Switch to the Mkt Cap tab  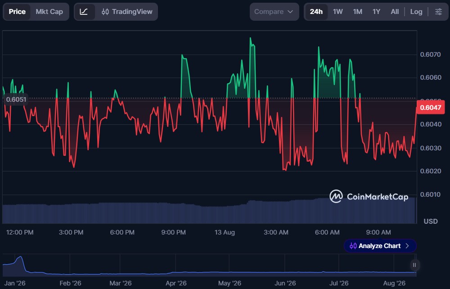(x=49, y=12)
